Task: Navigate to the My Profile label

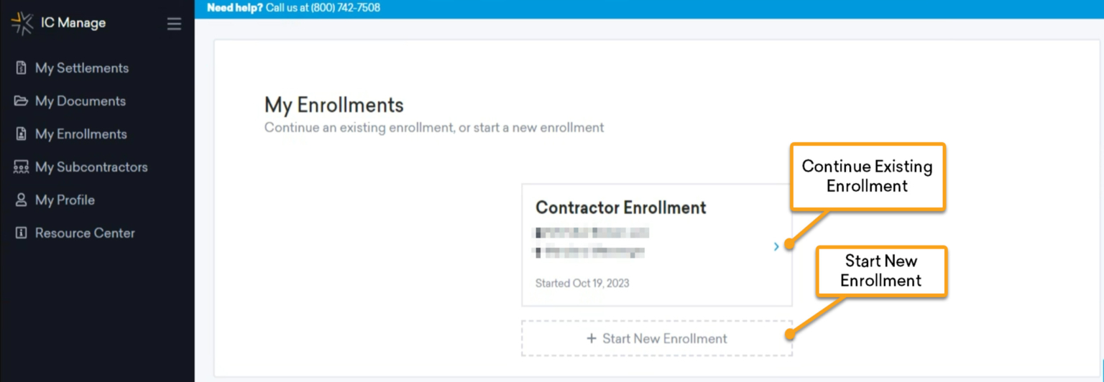Action: 65,200
